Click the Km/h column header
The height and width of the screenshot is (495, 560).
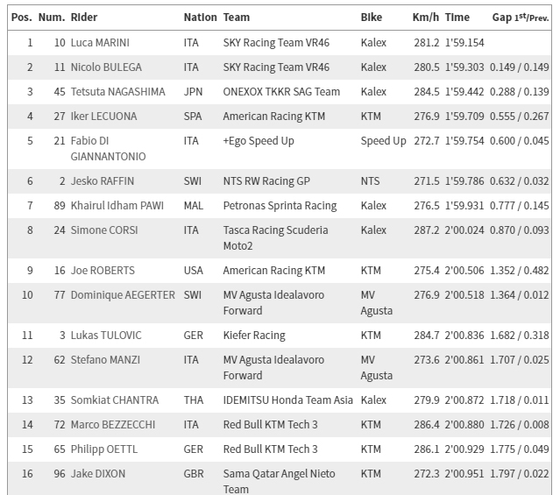click(426, 18)
